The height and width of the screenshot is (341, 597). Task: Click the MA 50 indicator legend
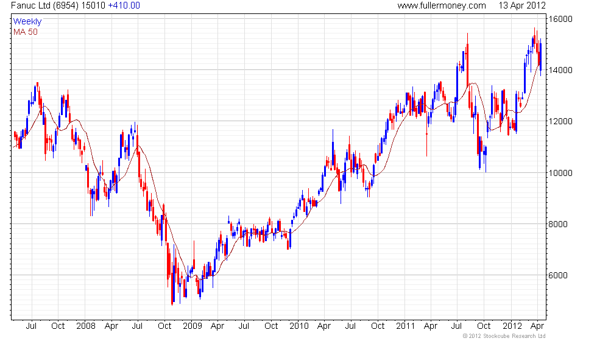click(x=26, y=32)
